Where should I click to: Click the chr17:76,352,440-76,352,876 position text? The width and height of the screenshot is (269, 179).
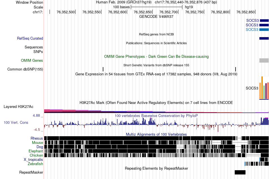(x=186, y=2)
